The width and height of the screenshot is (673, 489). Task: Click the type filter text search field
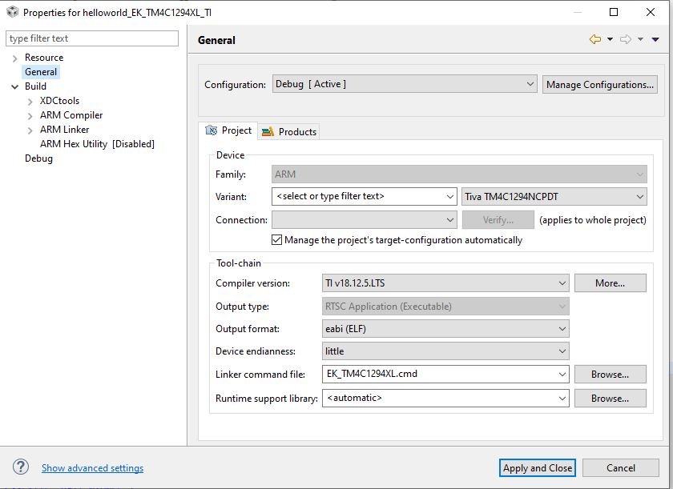pos(92,38)
